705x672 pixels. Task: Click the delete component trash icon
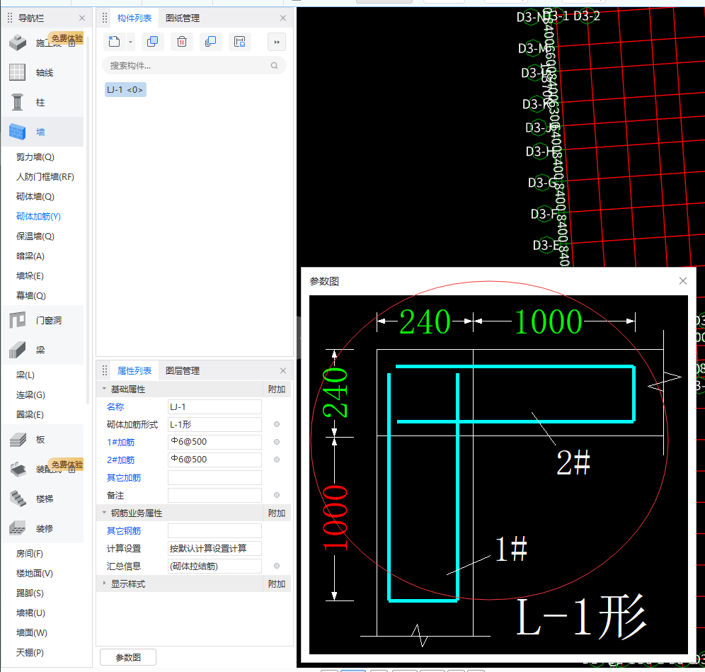coord(182,42)
